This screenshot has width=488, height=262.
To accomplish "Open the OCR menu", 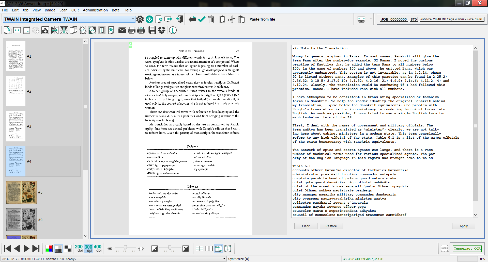I will (75, 10).
